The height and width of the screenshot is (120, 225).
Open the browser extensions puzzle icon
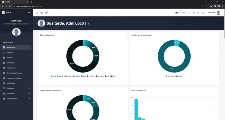click(x=211, y=6)
